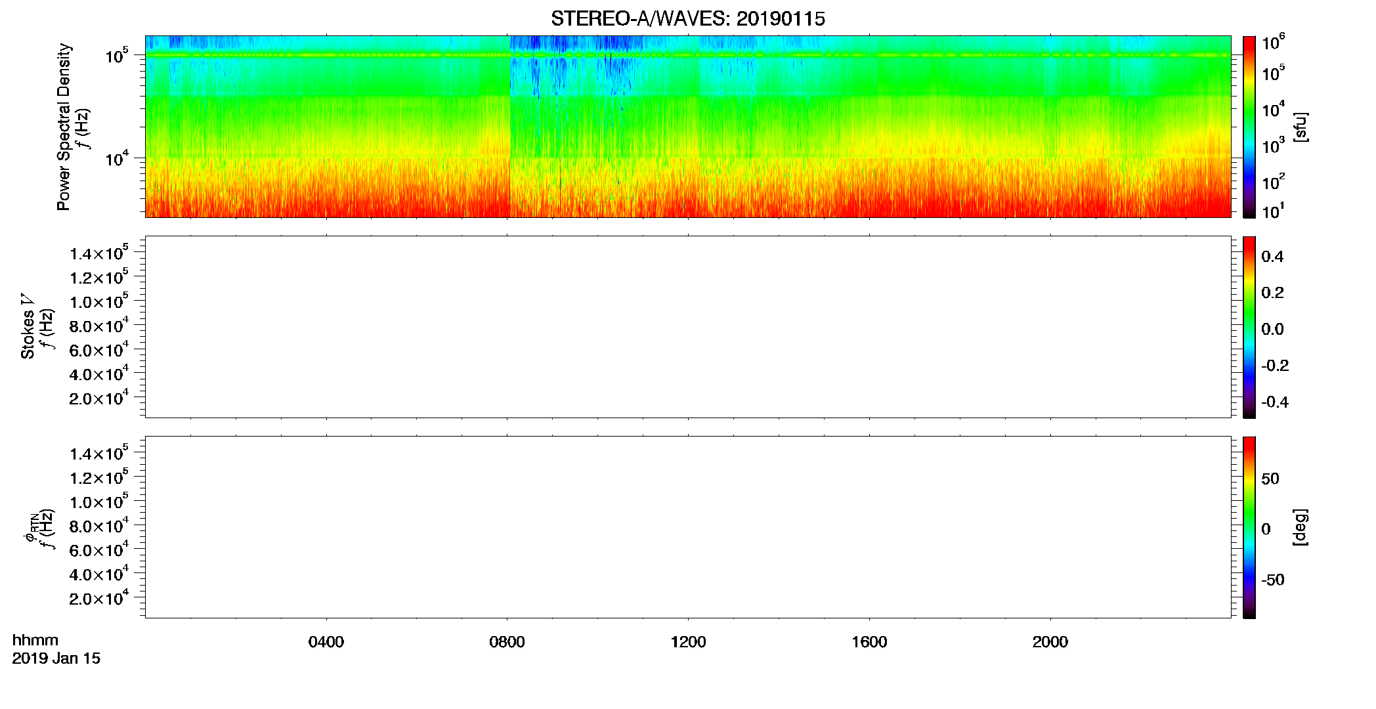Click the STEREO-A/WAVES: 20190115 plot title
The width and height of the screenshot is (1376, 709).
coord(687,19)
